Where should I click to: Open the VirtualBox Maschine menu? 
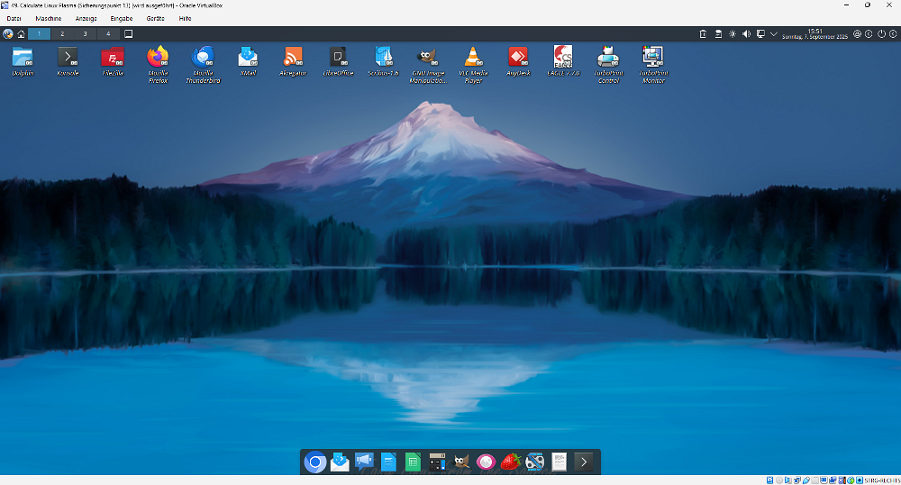[49, 18]
